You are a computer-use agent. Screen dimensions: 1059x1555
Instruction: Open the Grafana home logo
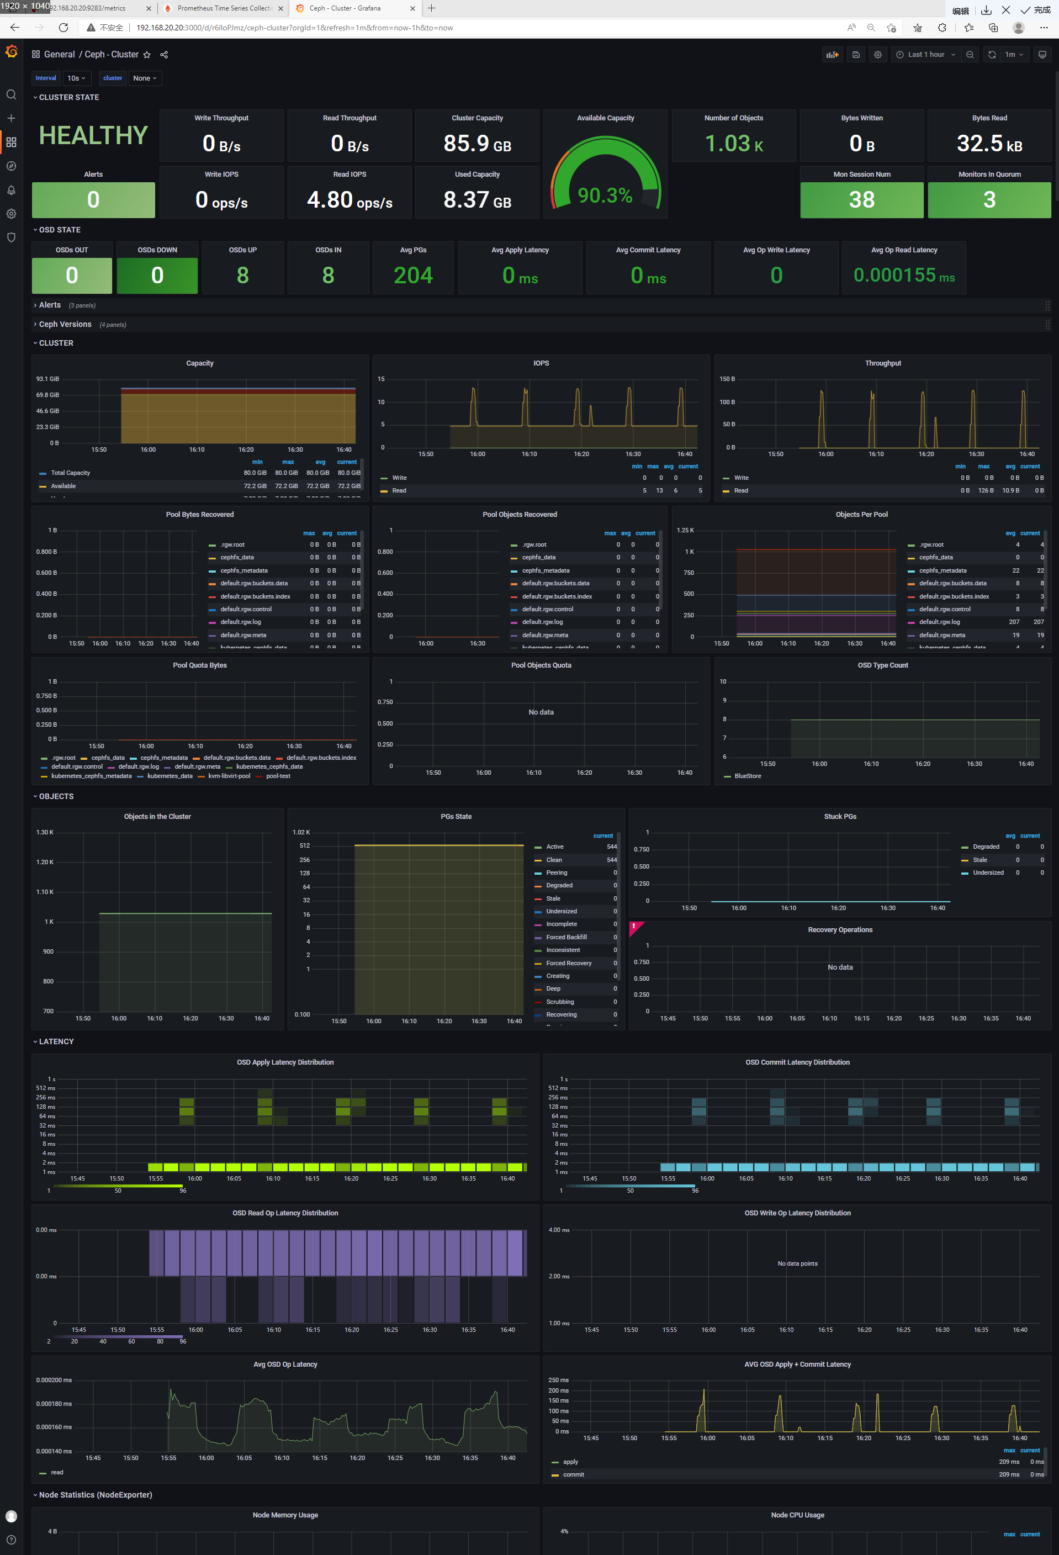pyautogui.click(x=12, y=51)
